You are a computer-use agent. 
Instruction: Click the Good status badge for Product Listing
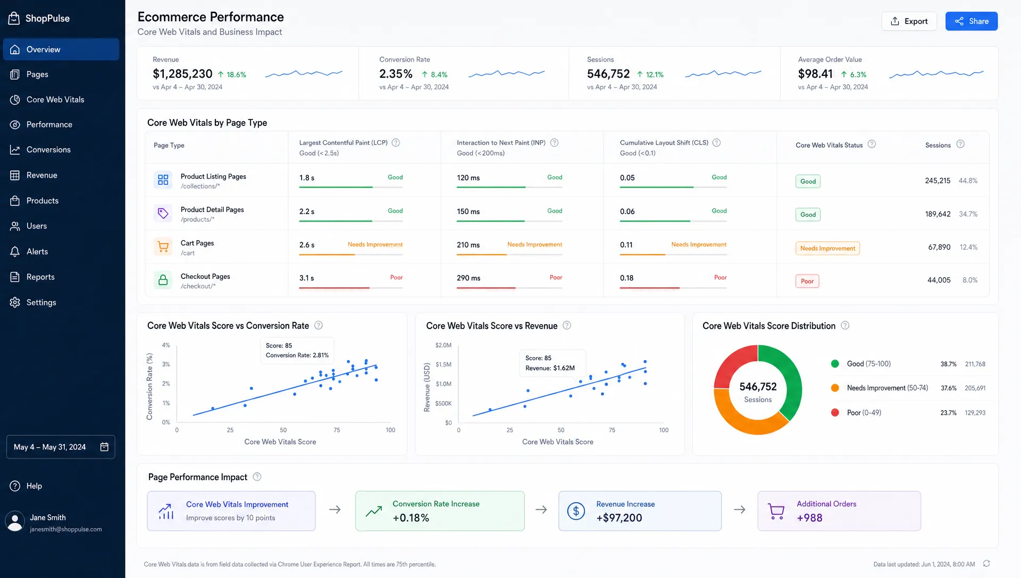808,181
